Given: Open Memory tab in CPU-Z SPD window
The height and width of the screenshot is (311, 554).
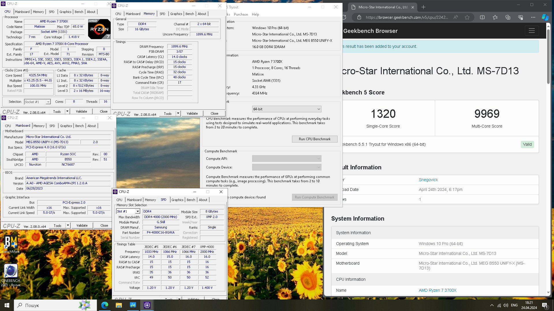Looking at the screenshot, I should coord(150,200).
